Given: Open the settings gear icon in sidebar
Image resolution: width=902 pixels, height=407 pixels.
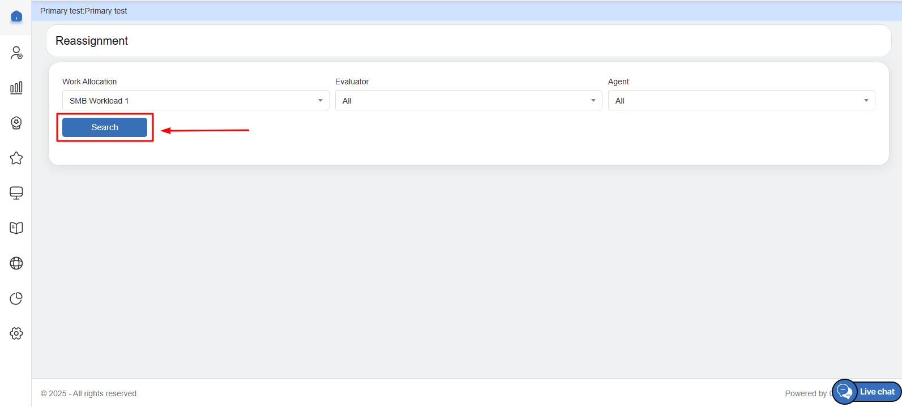Looking at the screenshot, I should pos(16,333).
